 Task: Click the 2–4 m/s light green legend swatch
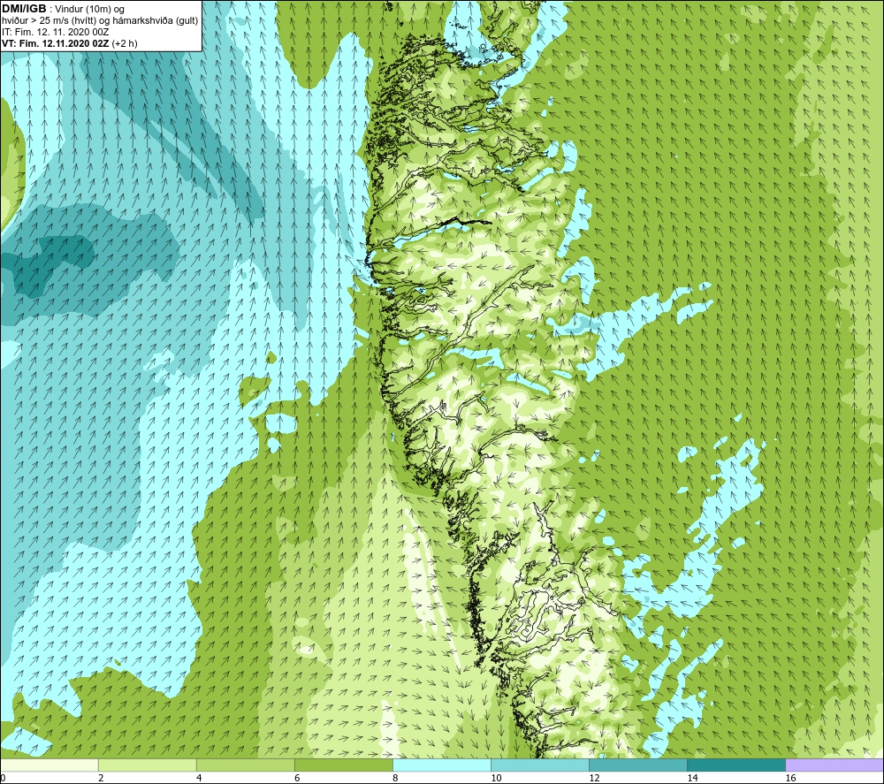click(148, 765)
